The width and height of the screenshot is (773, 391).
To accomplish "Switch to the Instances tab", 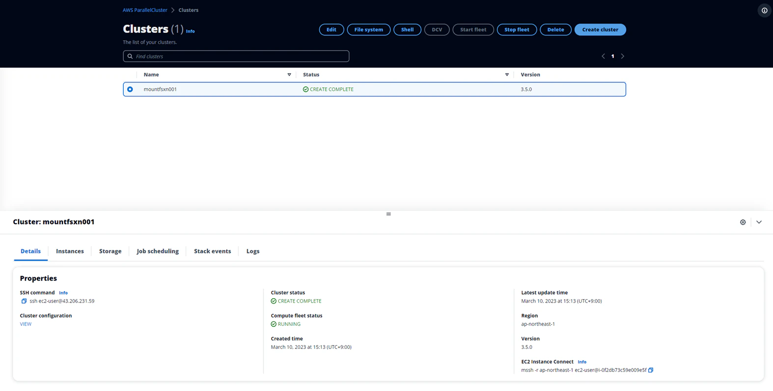I will pos(70,251).
